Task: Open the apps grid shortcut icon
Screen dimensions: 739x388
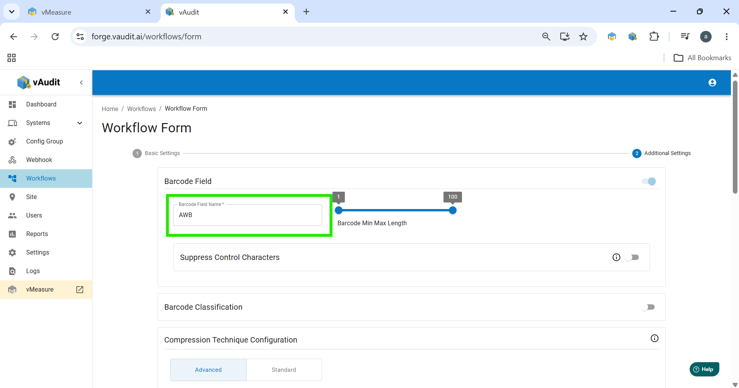Action: (x=12, y=58)
